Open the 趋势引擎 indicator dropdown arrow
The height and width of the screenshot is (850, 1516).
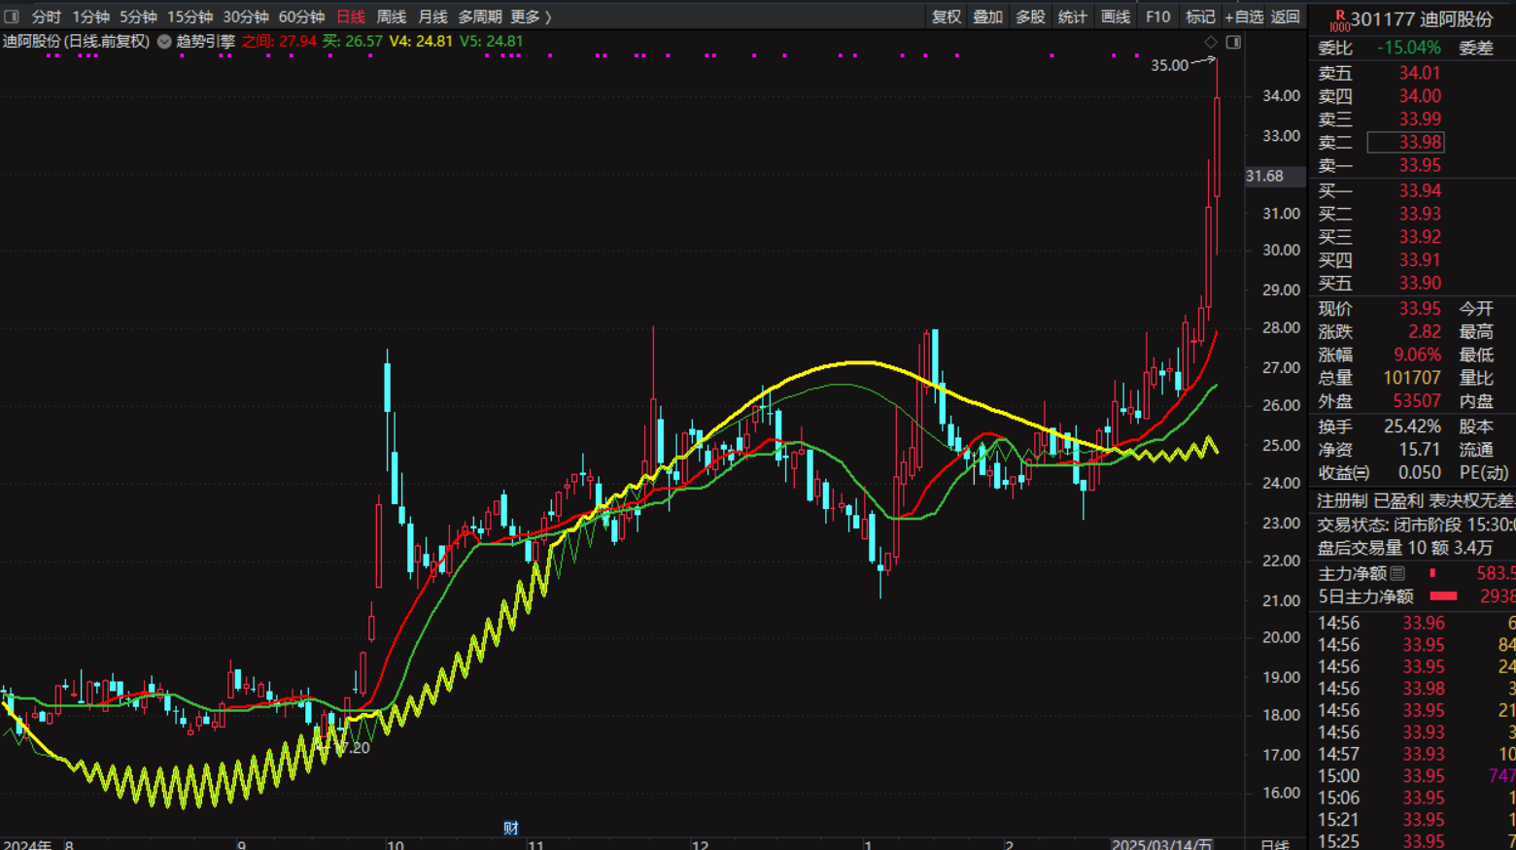coord(164,42)
